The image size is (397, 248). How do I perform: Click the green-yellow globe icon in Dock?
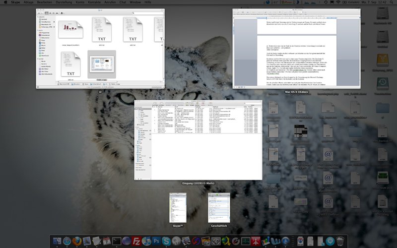point(226,241)
